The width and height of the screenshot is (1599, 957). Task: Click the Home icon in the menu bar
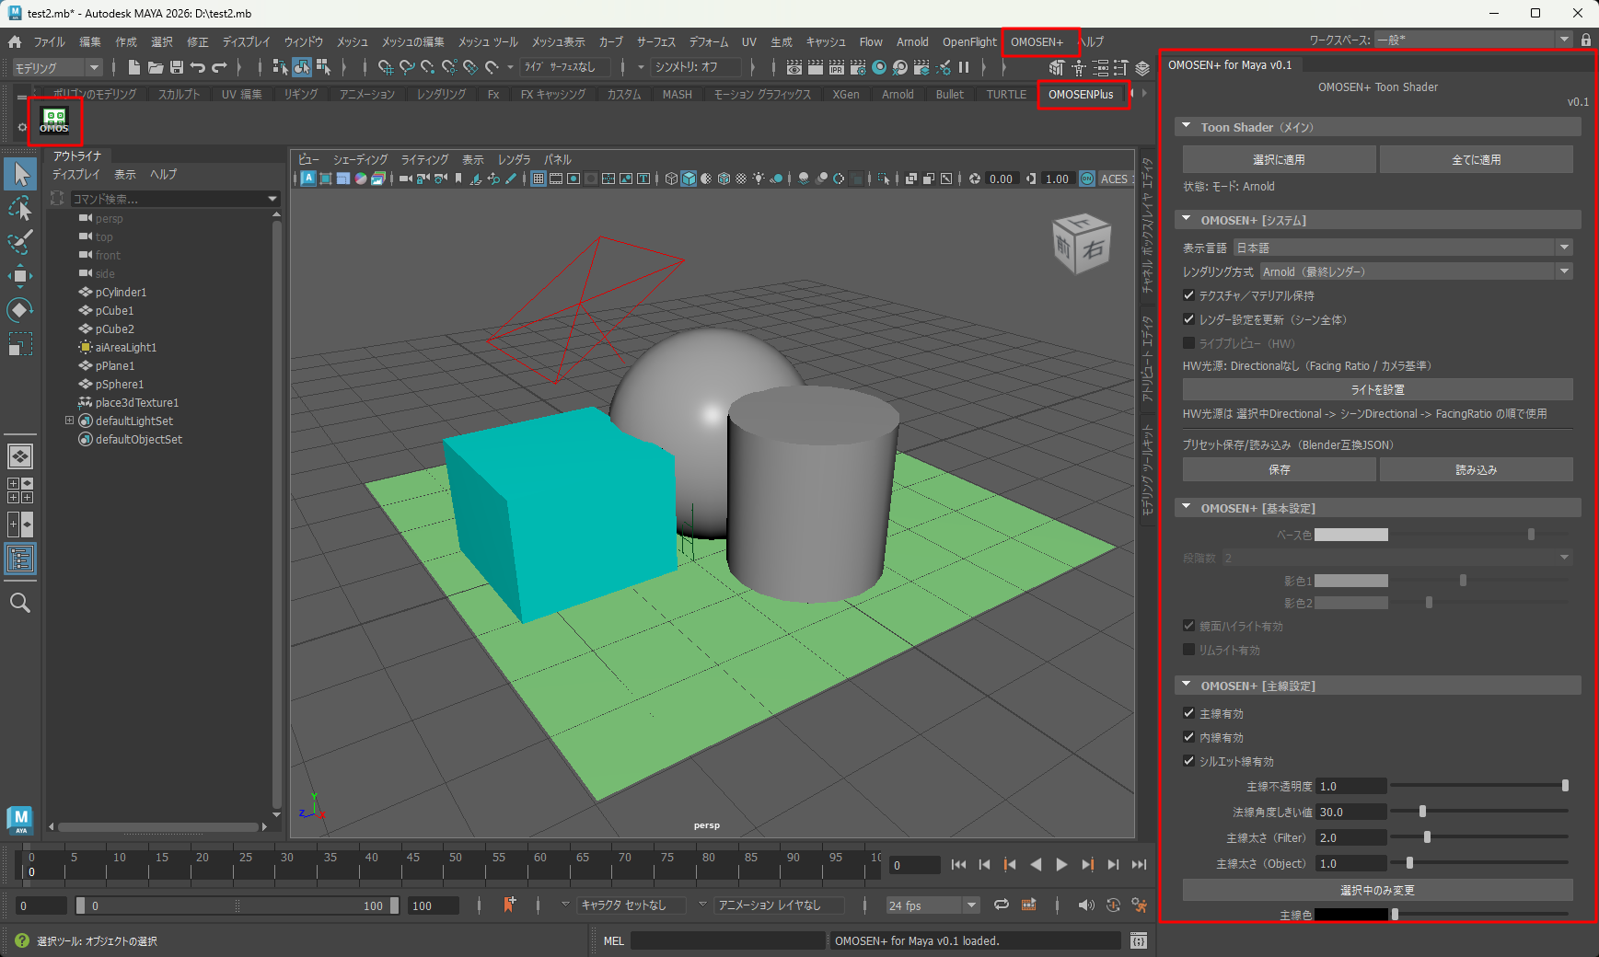[x=15, y=41]
